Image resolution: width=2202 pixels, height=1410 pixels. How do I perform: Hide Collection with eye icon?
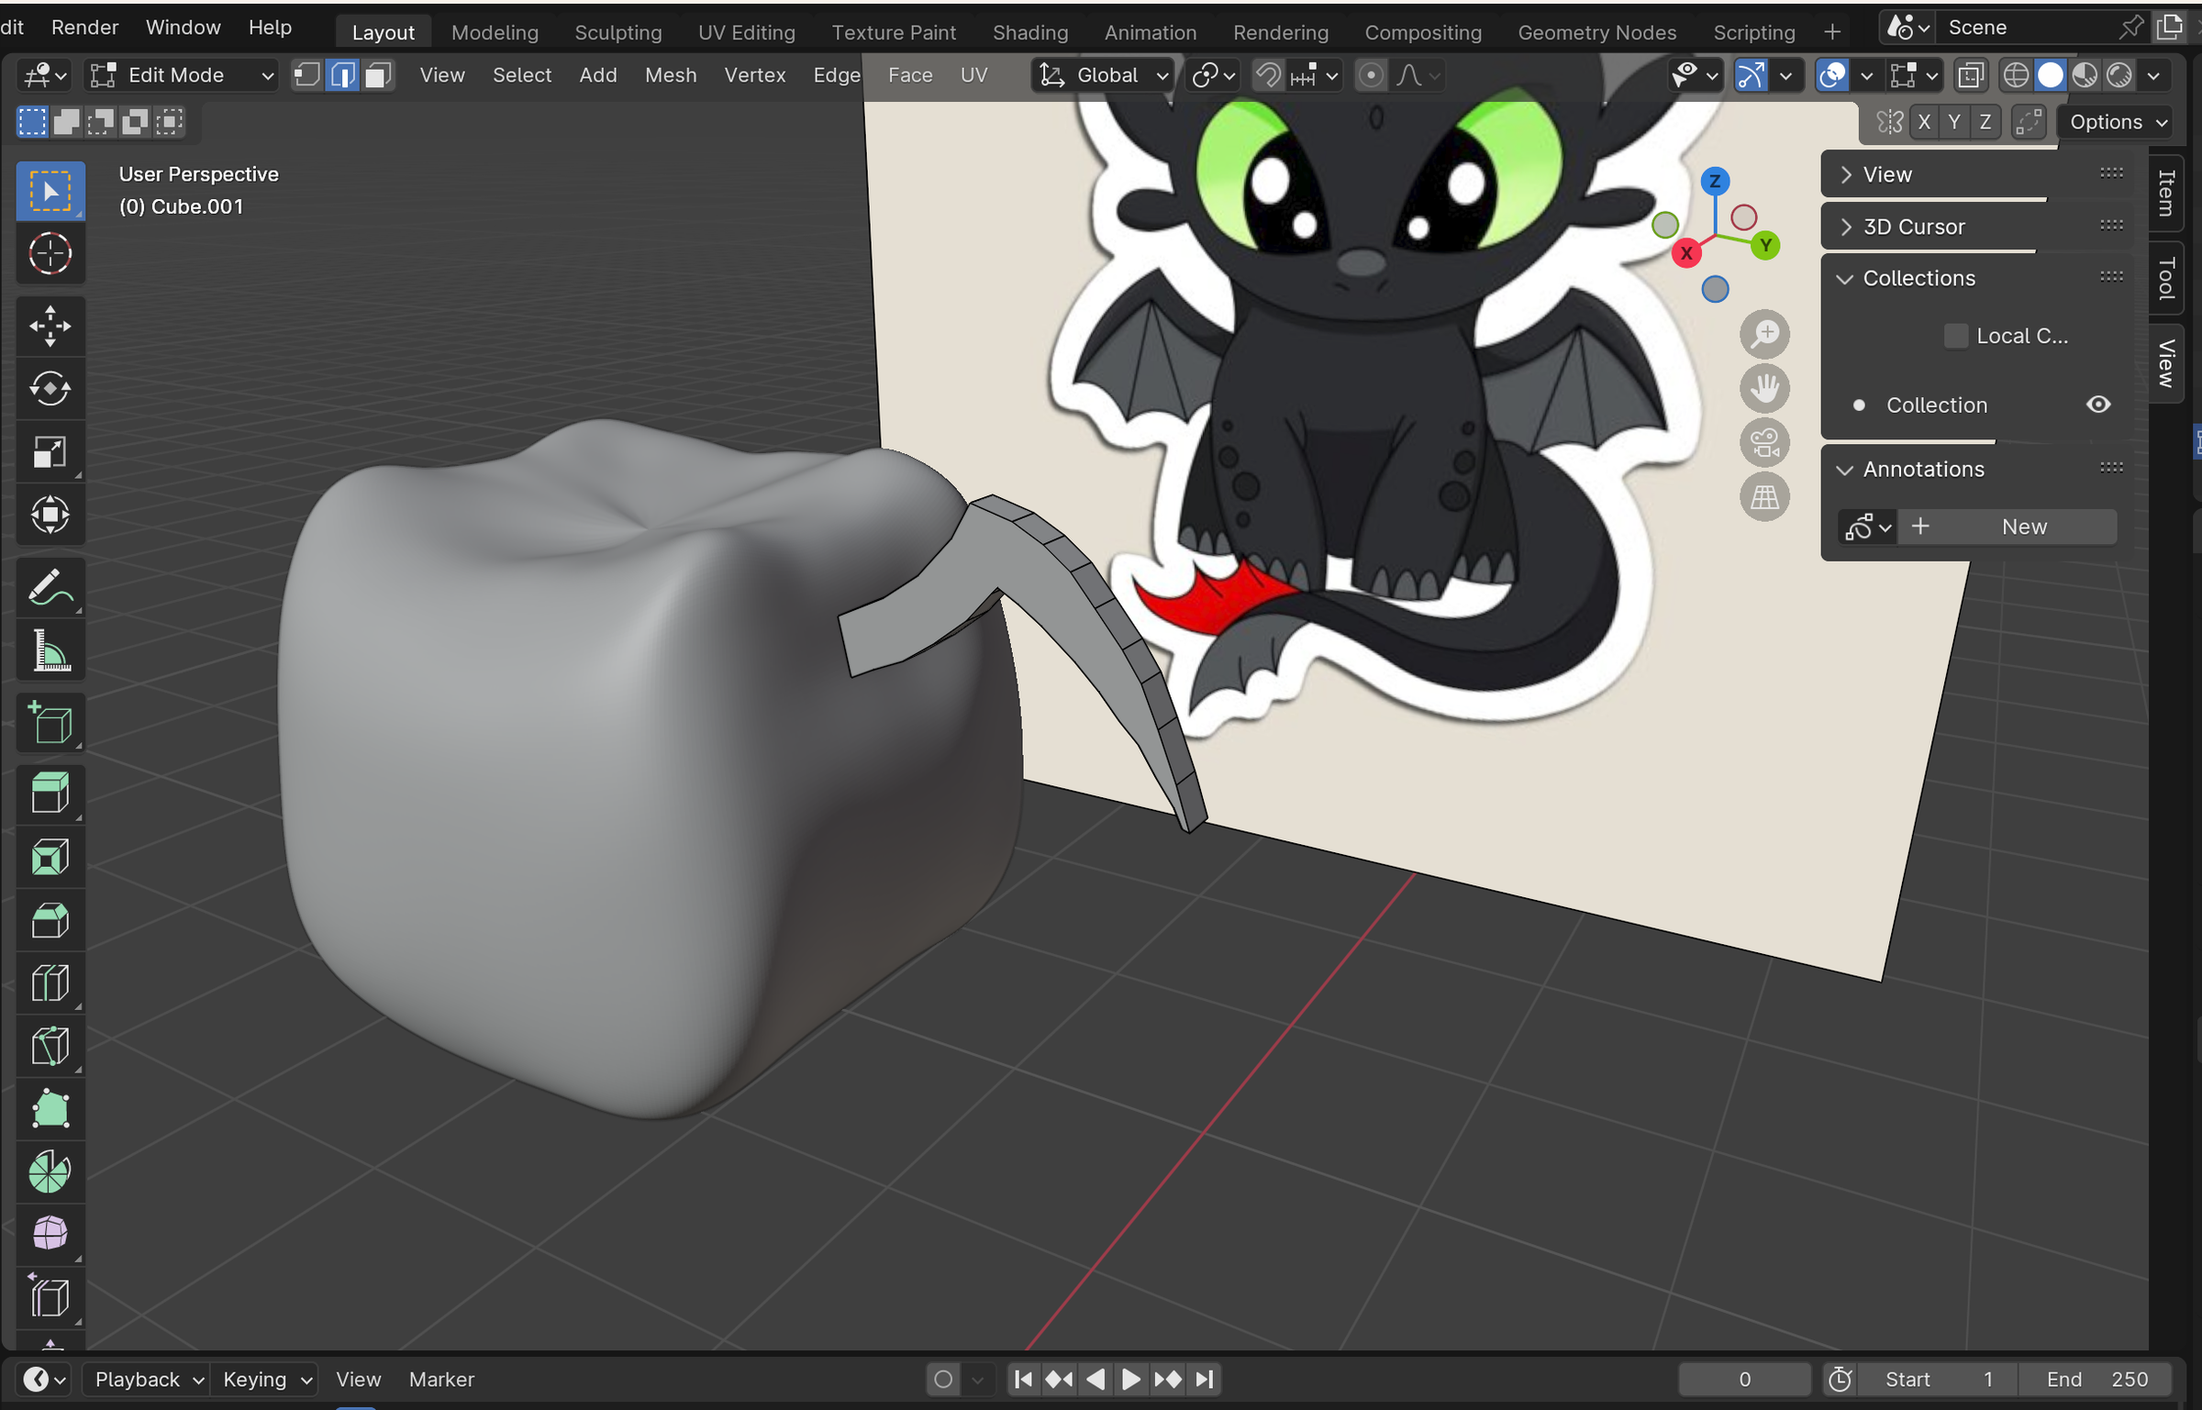pyautogui.click(x=2097, y=405)
